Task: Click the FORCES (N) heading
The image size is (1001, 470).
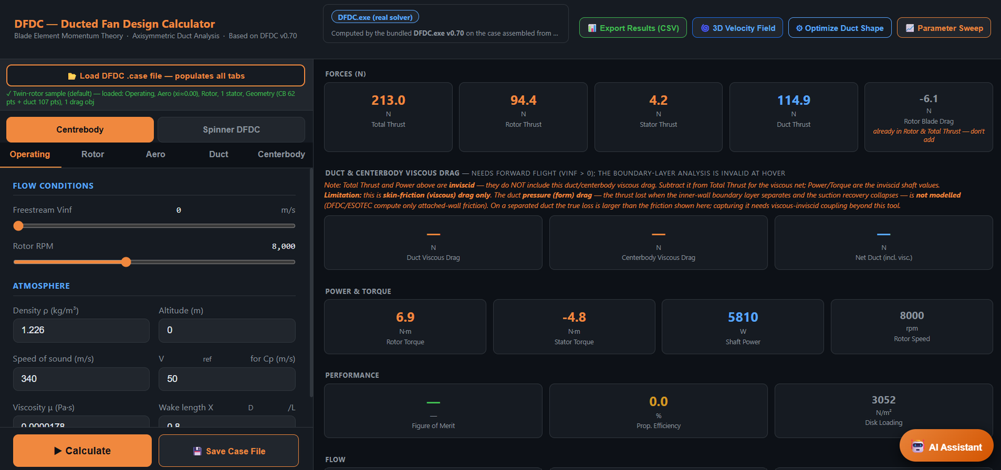Action: pyautogui.click(x=345, y=74)
